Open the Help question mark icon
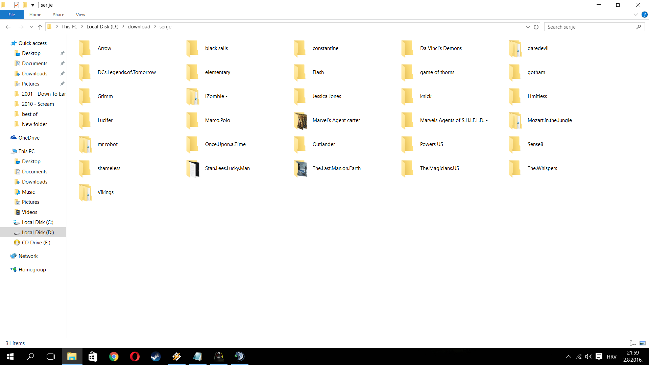649x365 pixels. tap(644, 15)
